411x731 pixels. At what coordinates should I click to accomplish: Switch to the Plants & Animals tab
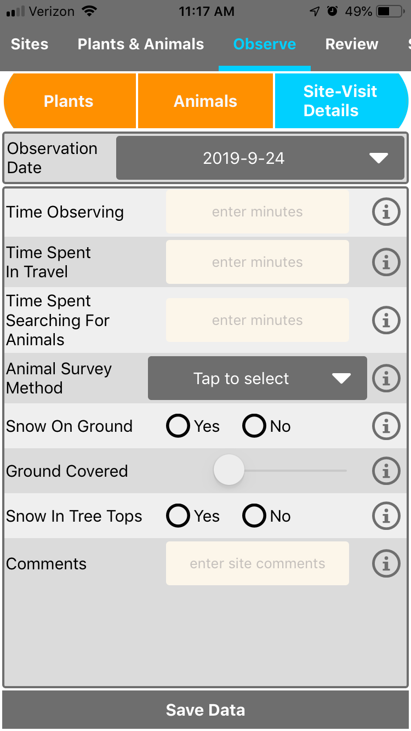pos(141,44)
